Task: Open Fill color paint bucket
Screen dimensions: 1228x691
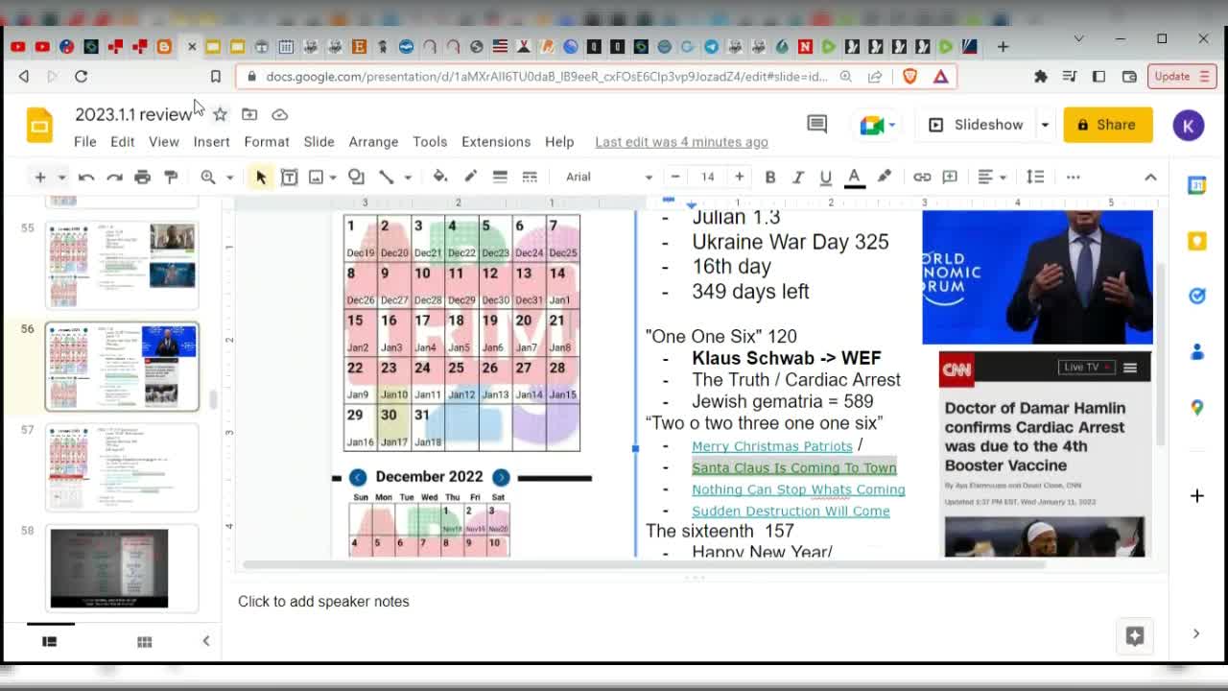Action: 440,177
